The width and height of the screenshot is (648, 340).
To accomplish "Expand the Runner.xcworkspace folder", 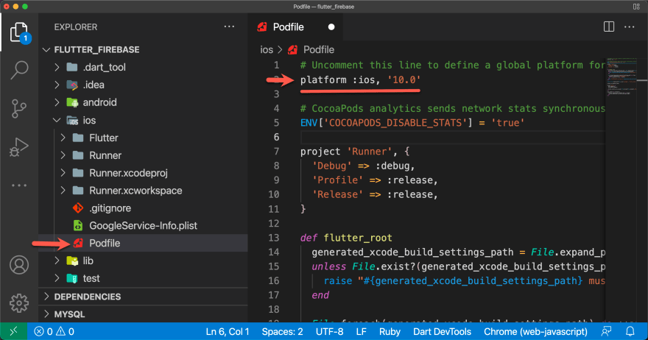I will click(63, 191).
